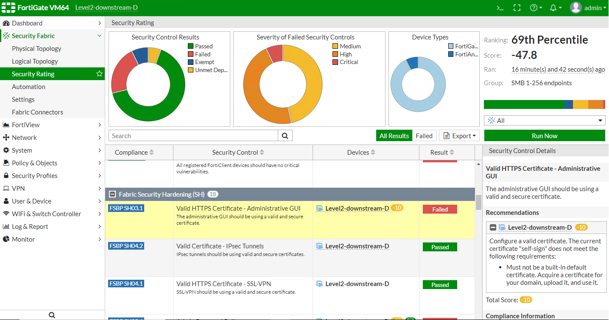The width and height of the screenshot is (609, 320).
Task: Collapse the Level2-downstream-D recommendation box
Action: tap(493, 228)
